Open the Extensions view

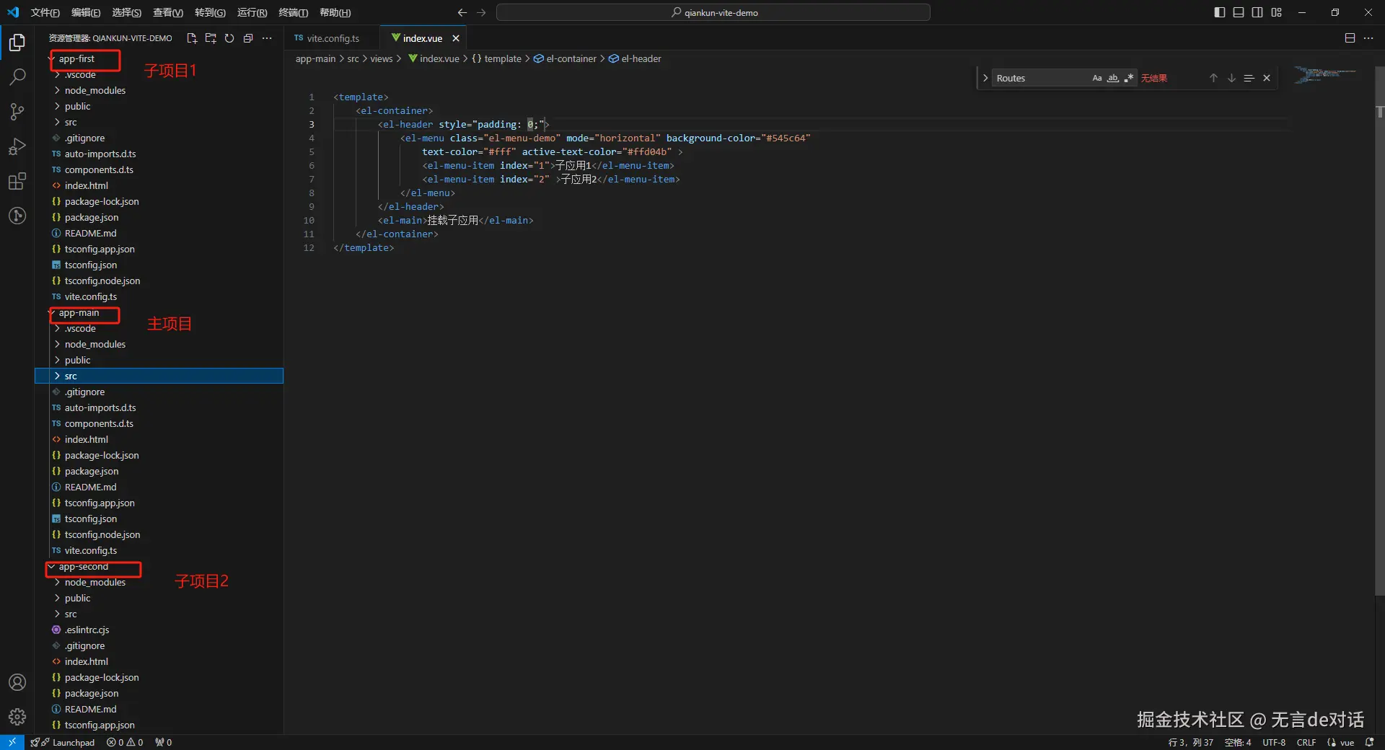17,181
